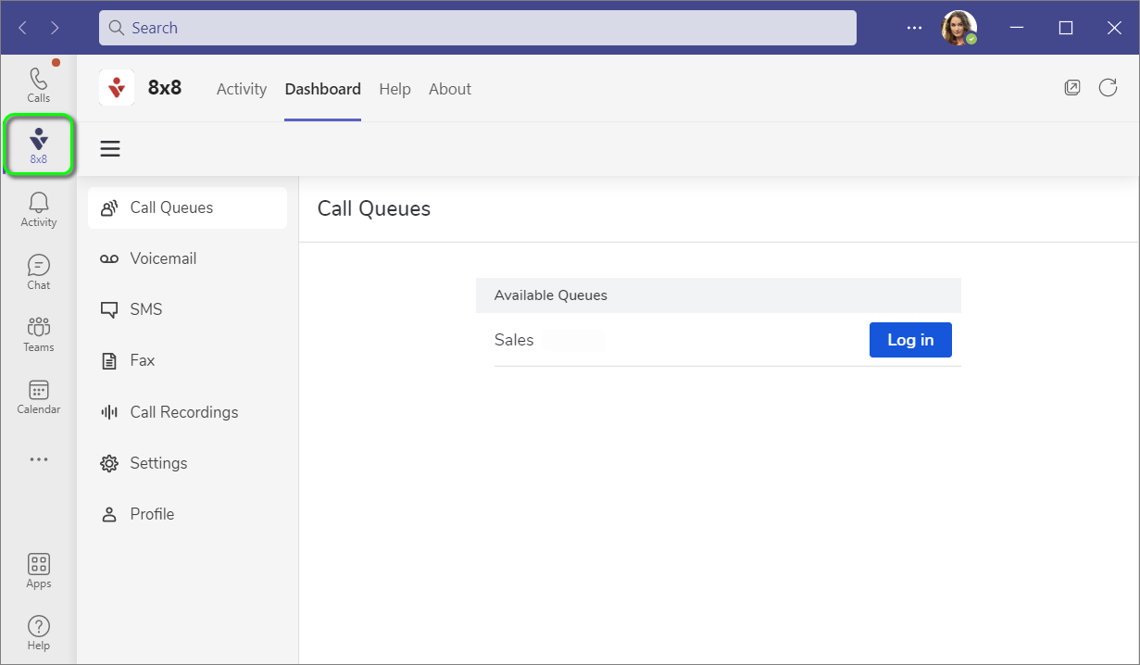This screenshot has height=665, width=1140.
Task: Switch to the Activity tab
Action: [x=241, y=89]
